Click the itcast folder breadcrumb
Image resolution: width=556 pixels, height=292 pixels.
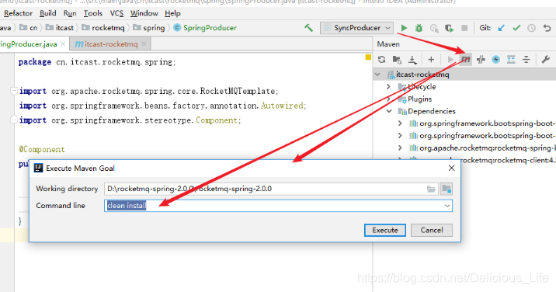[x=60, y=28]
